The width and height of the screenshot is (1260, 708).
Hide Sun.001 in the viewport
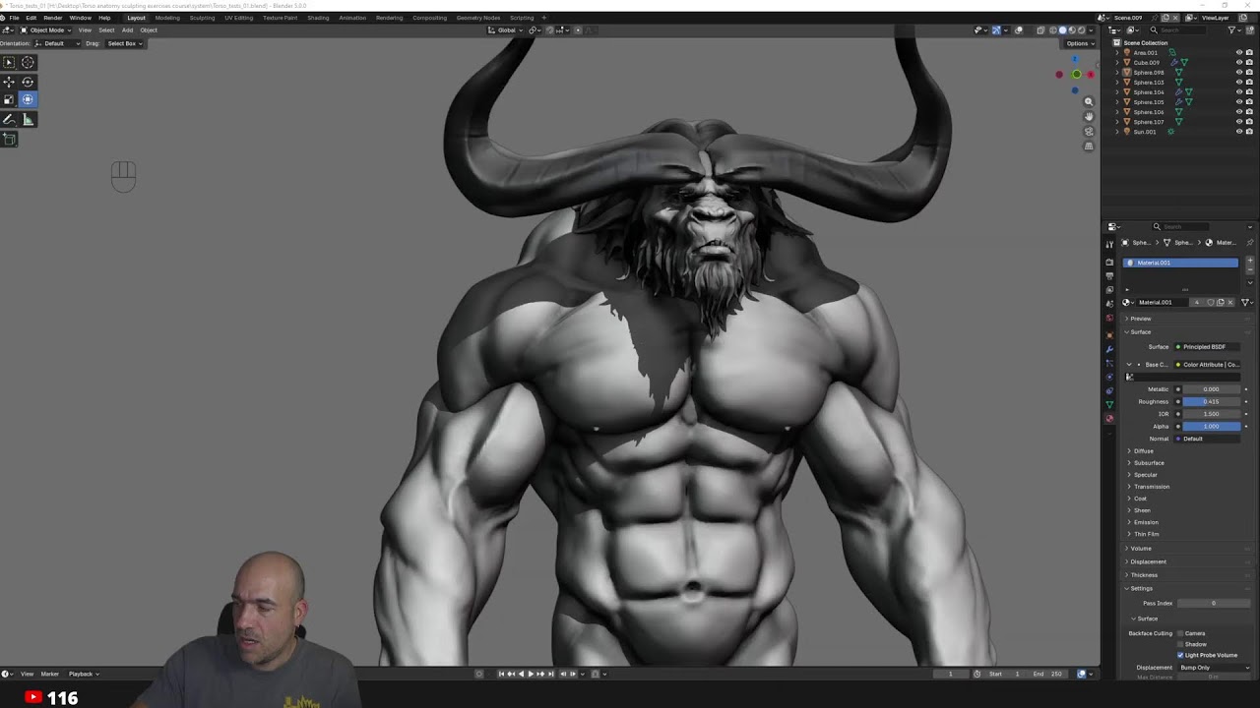tap(1238, 131)
